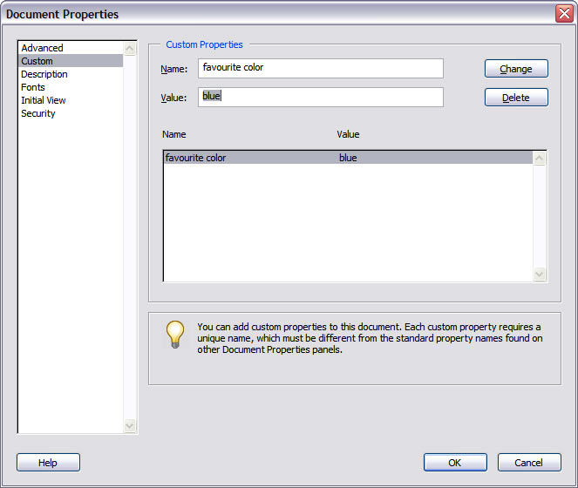This screenshot has height=488, width=578.
Task: Select Advanced in the category list
Action: (43, 48)
